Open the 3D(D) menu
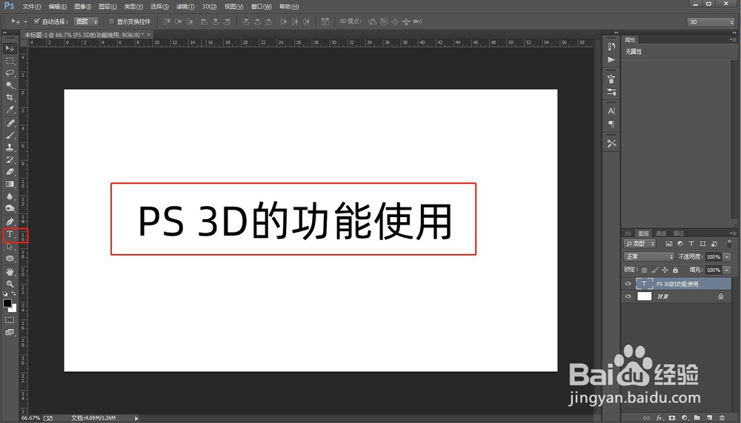This screenshot has width=741, height=423. click(209, 7)
